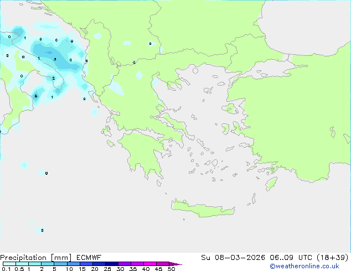
Task: Click the legend swatch between 45 and 50
Action: tap(163, 264)
